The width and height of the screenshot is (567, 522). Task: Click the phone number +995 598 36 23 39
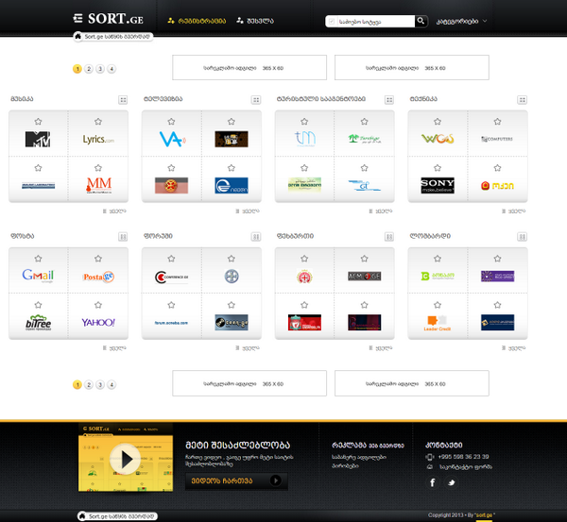(x=464, y=457)
